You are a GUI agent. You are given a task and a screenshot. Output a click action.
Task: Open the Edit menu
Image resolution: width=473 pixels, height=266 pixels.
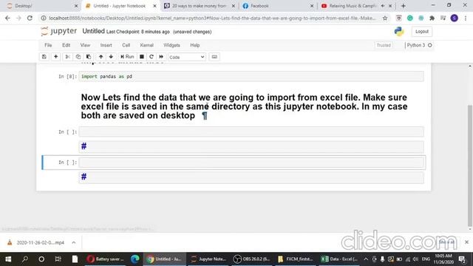pos(66,45)
